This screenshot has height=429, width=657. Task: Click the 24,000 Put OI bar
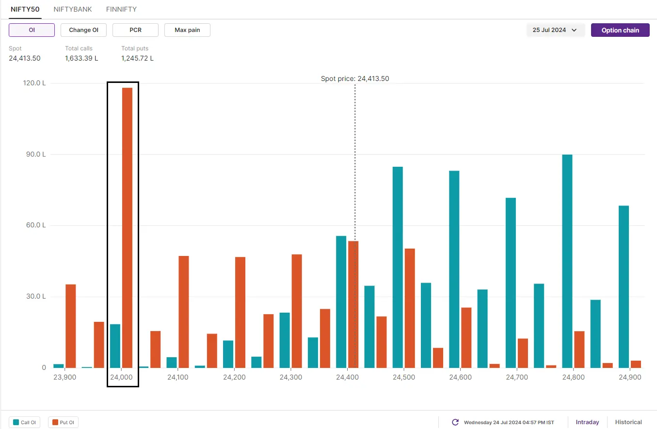[x=127, y=227]
